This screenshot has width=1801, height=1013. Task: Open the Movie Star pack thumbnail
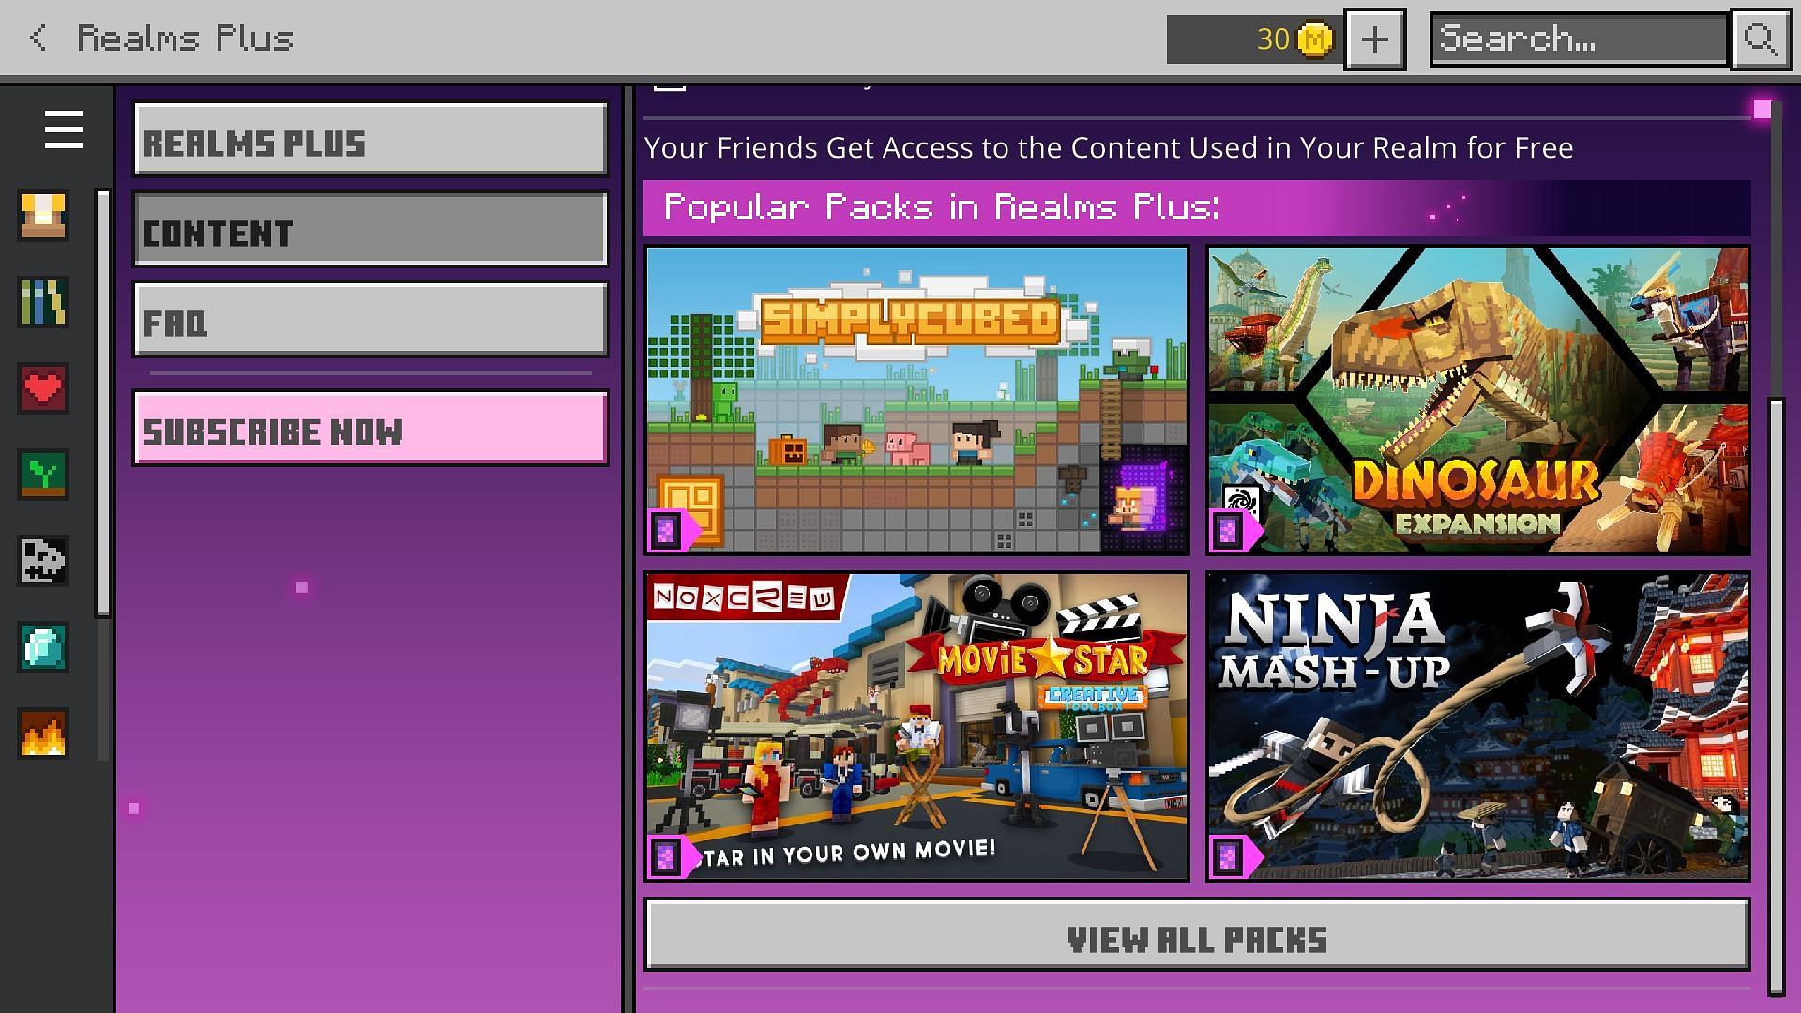(x=916, y=726)
